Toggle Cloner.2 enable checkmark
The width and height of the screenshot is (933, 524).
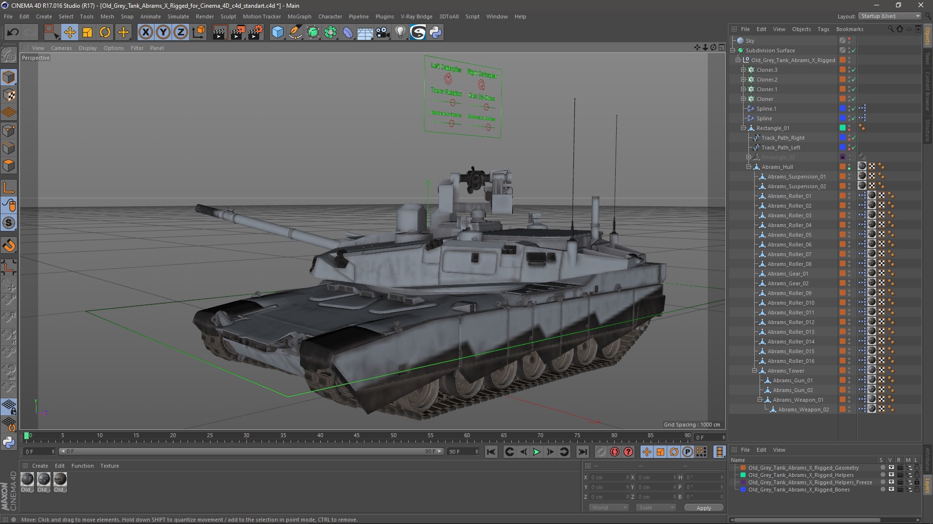point(853,80)
